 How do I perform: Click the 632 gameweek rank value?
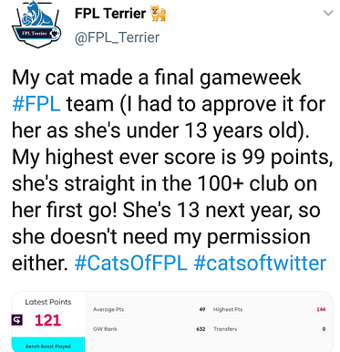pyautogui.click(x=201, y=329)
